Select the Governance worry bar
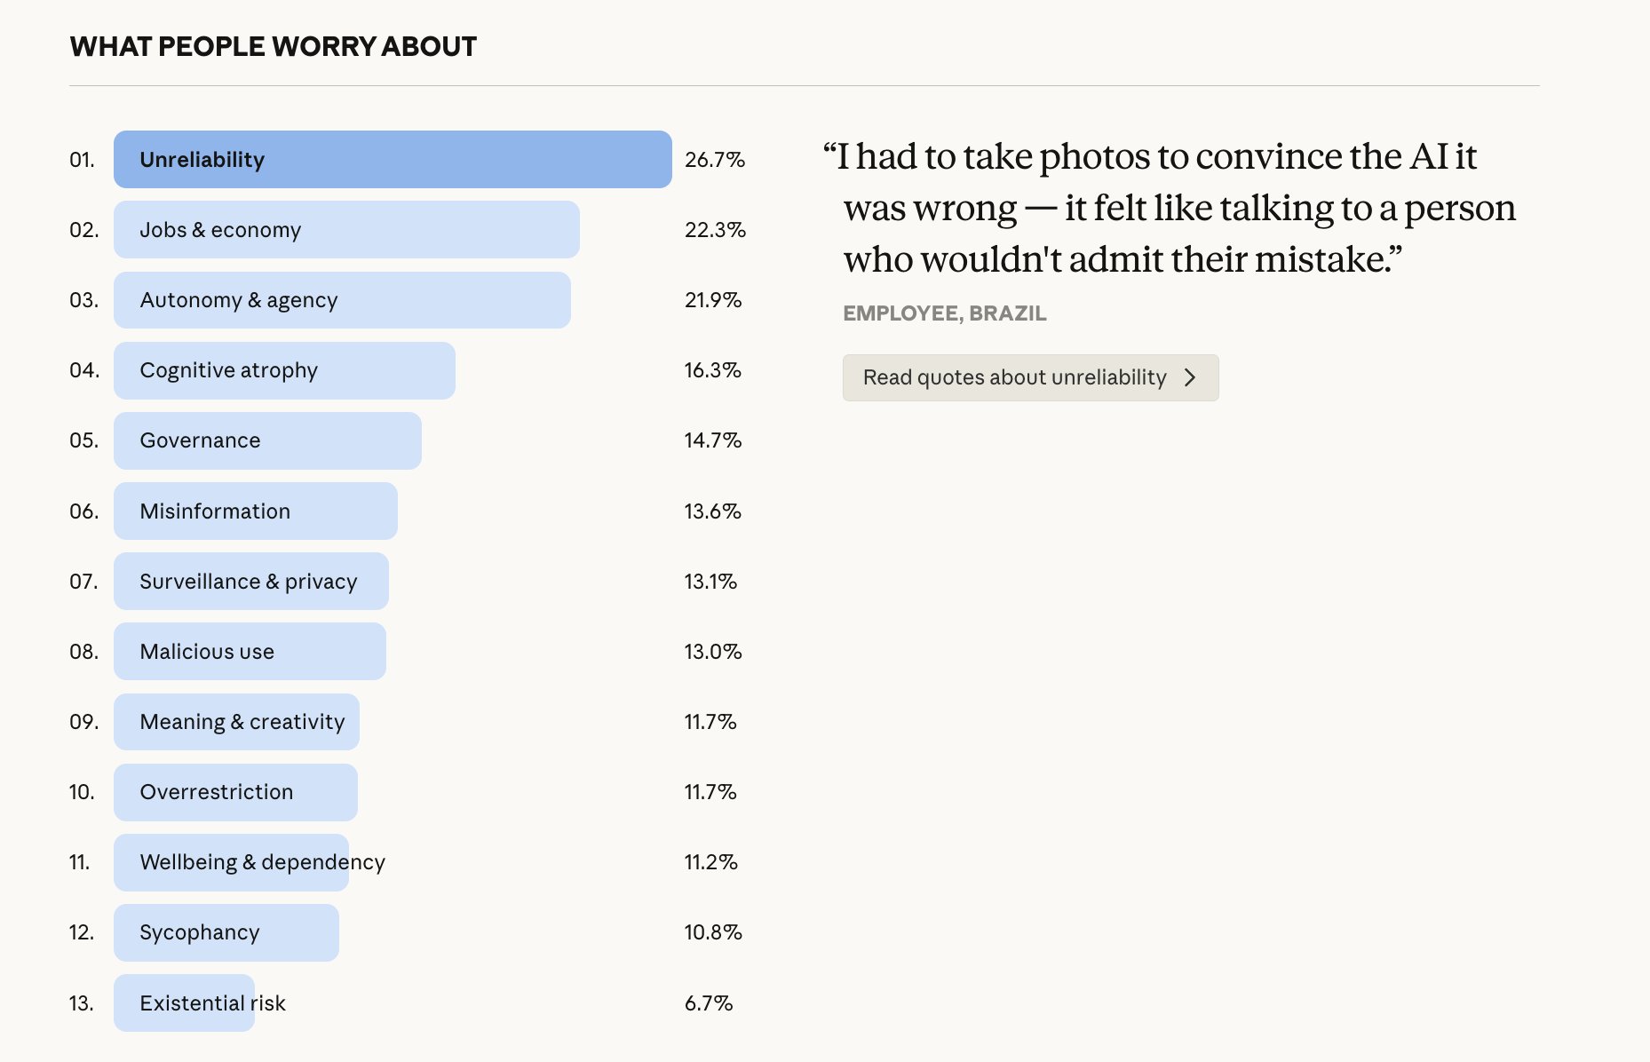This screenshot has width=1650, height=1062. coord(267,440)
